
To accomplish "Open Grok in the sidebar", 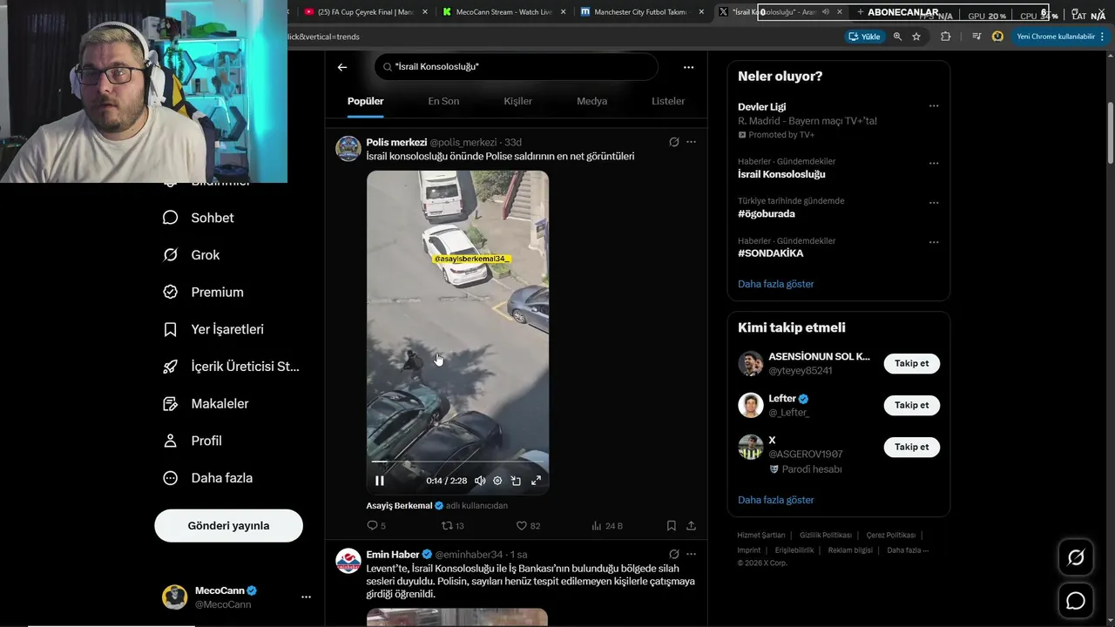I will [192, 255].
